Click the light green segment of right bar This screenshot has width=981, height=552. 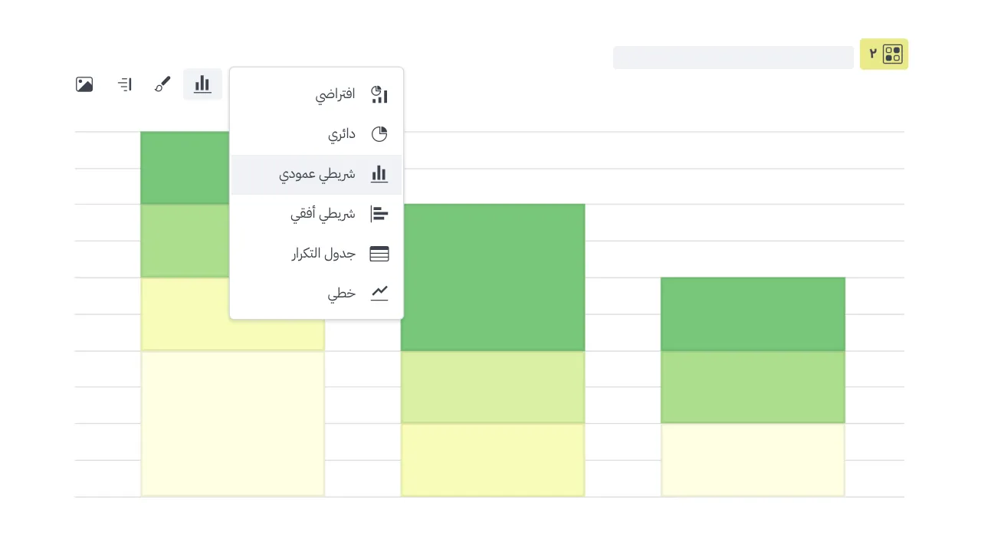point(753,386)
